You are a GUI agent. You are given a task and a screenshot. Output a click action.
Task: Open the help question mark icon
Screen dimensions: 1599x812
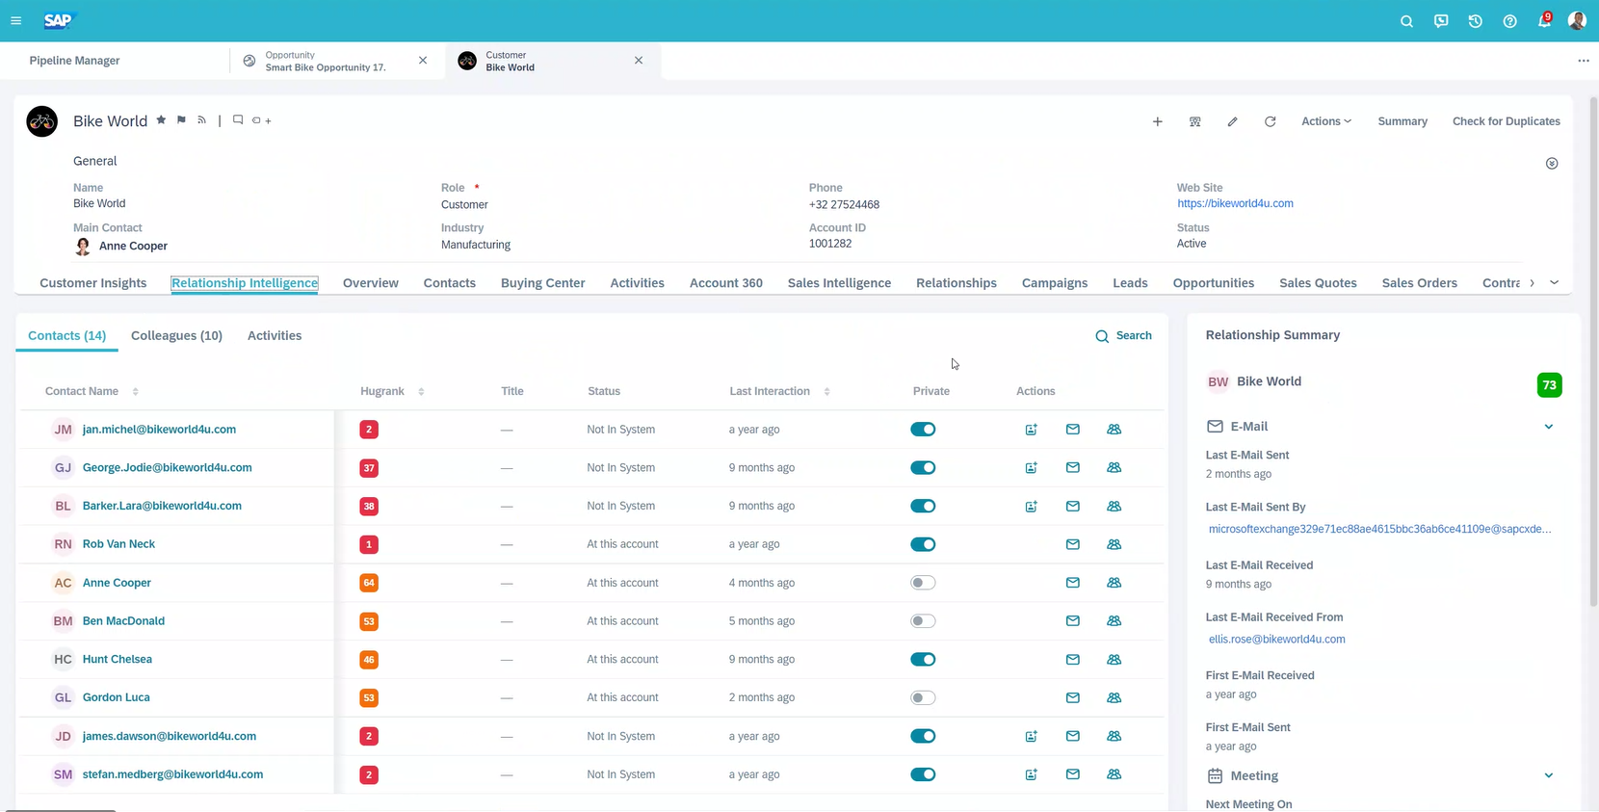[1509, 21]
